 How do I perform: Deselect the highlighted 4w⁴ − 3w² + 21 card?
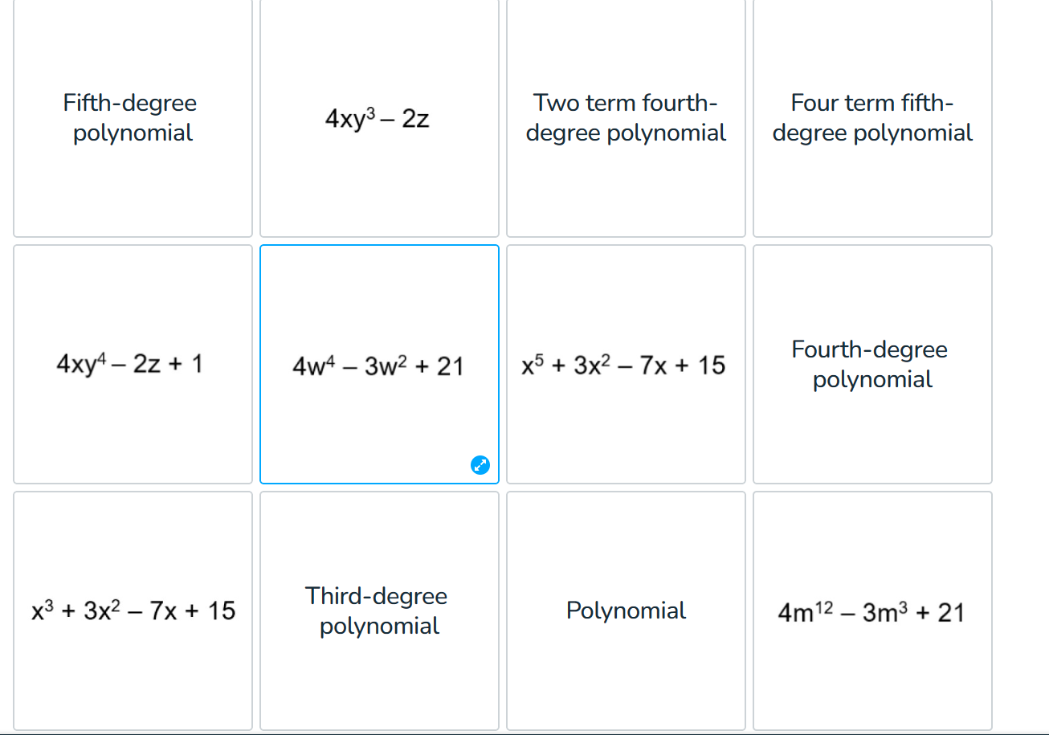(x=379, y=364)
